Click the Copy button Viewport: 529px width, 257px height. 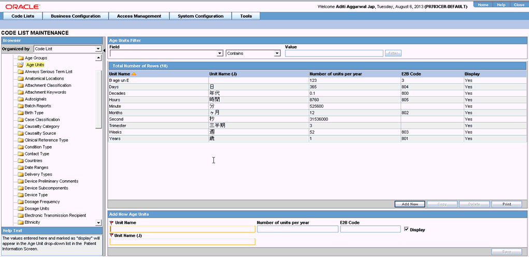coord(442,204)
